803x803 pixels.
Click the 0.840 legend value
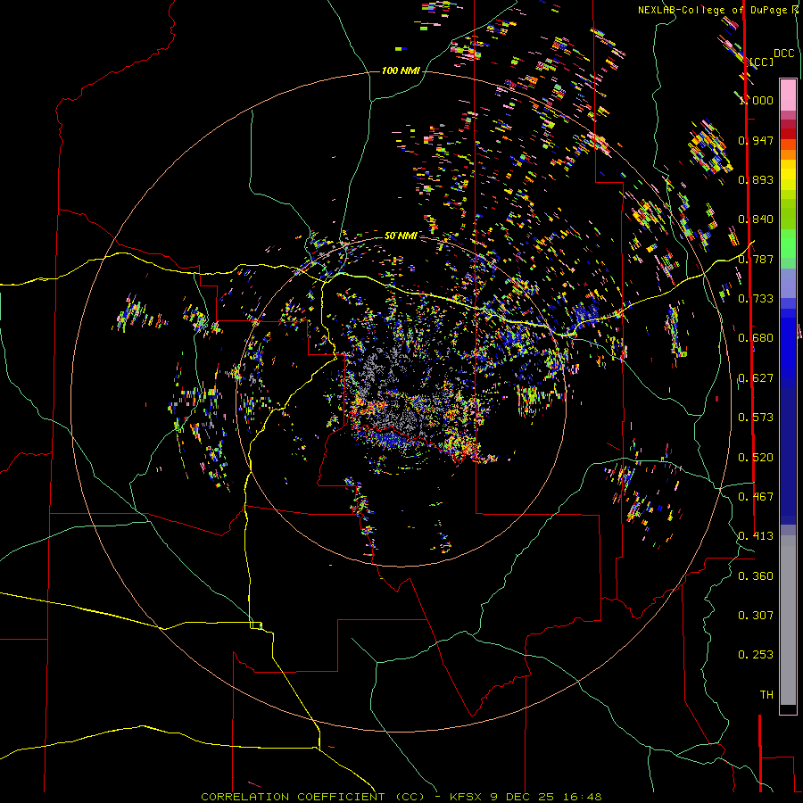[x=756, y=219]
